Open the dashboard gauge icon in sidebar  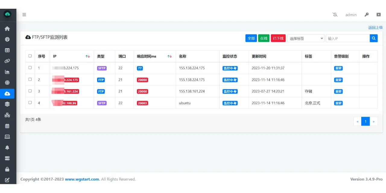click(x=7, y=40)
